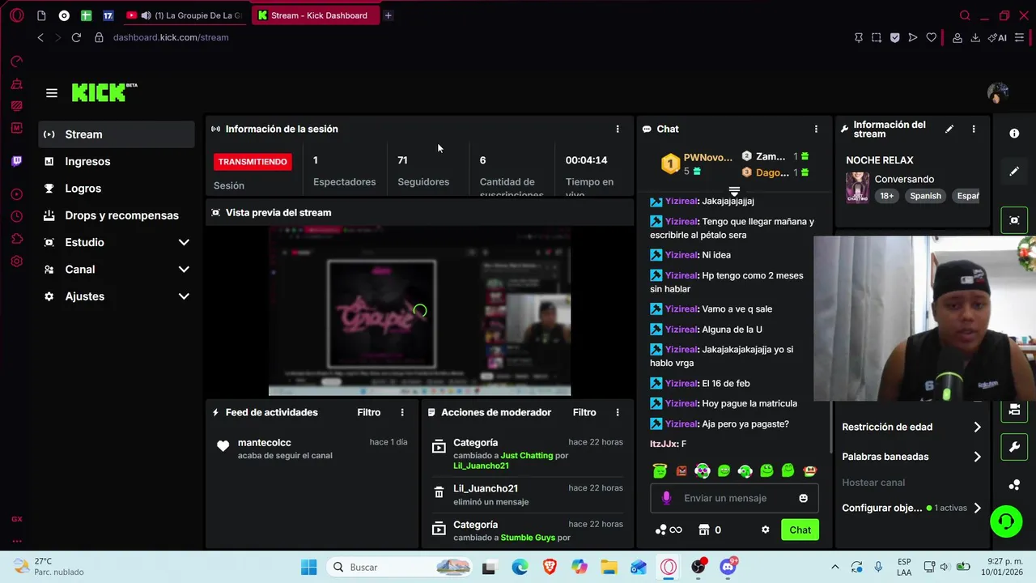Open Restricción de edad settings
Screen dimensions: 1036x583
(x=911, y=427)
